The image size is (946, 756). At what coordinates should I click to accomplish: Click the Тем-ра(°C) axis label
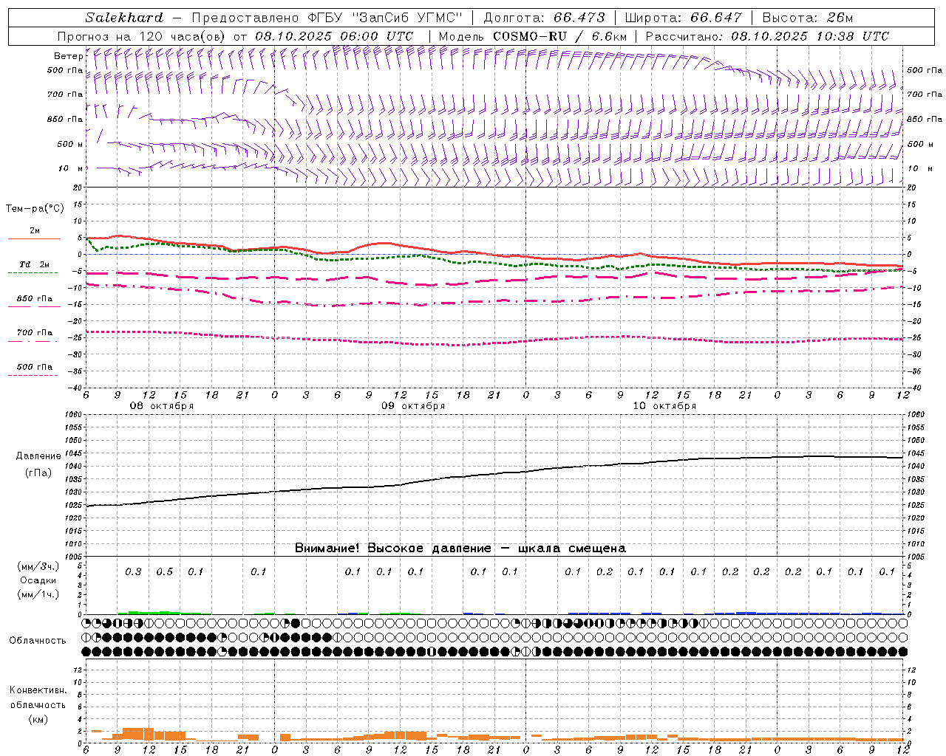35,209
